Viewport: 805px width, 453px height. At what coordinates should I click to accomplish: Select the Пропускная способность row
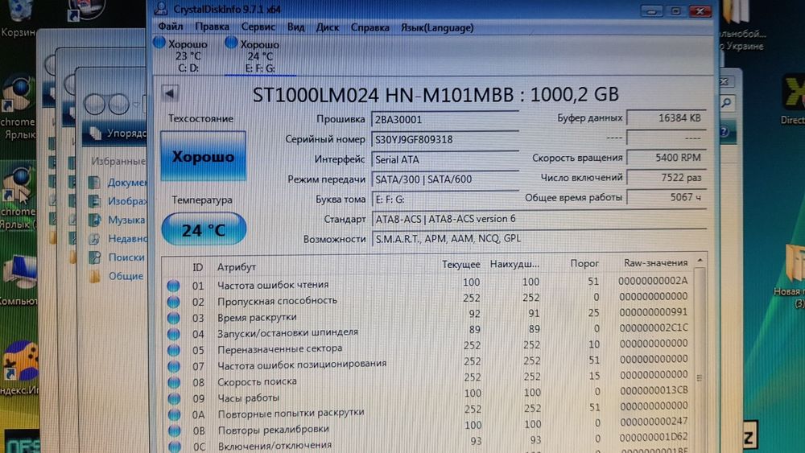[429, 299]
